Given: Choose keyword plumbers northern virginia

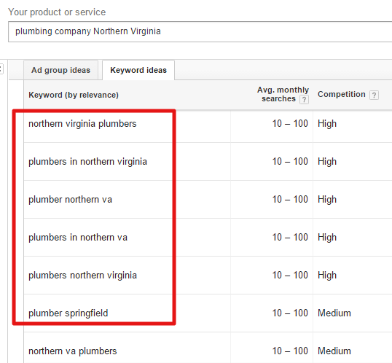Looking at the screenshot, I should click(x=83, y=276).
